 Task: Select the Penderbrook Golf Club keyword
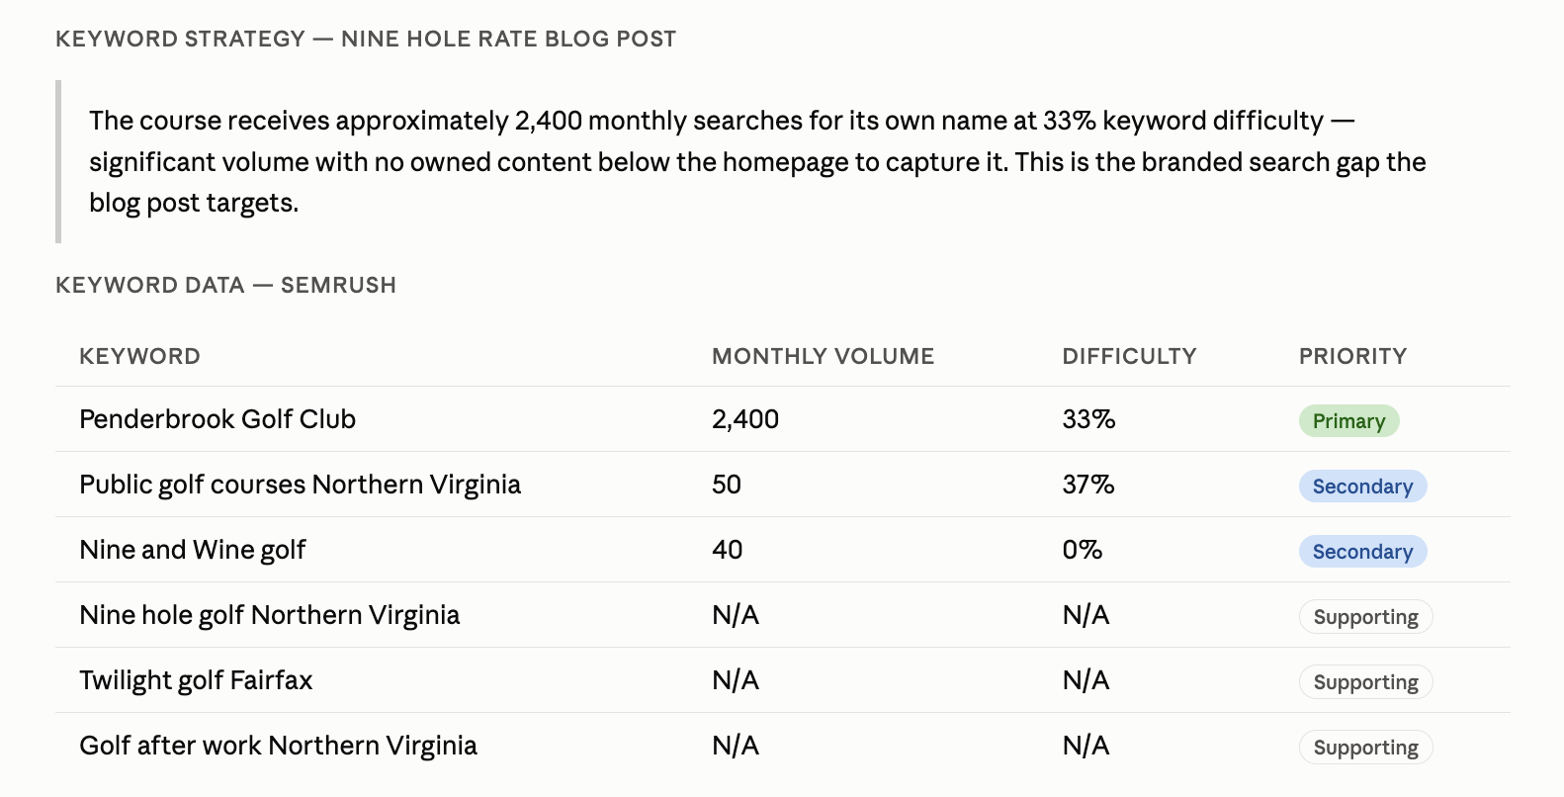tap(217, 419)
